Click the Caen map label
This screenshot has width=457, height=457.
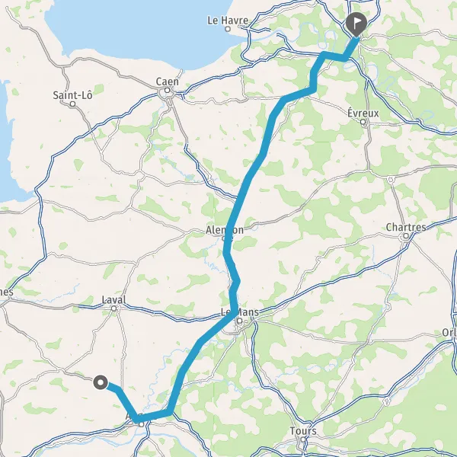(x=167, y=81)
